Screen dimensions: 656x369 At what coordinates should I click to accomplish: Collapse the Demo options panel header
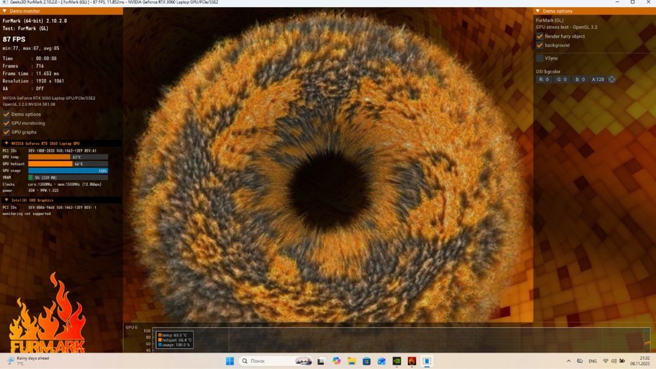(x=538, y=11)
